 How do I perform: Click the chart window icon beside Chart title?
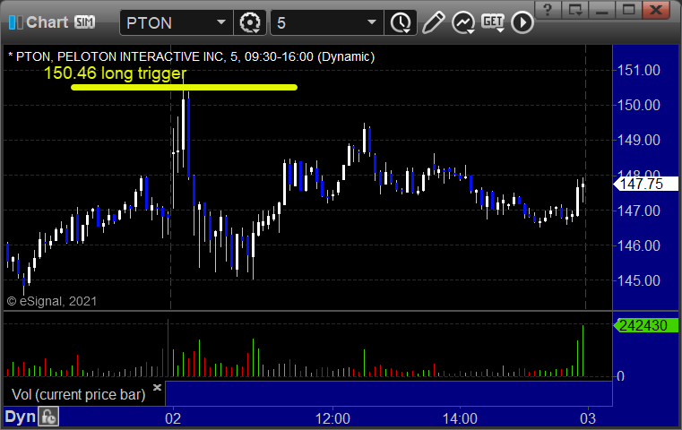[16, 22]
